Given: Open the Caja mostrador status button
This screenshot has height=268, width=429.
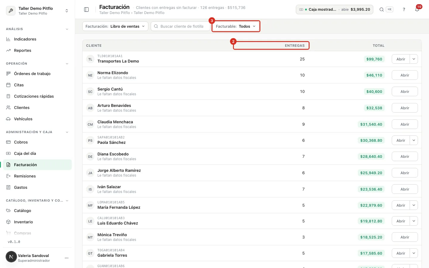Looking at the screenshot, I should 334,10.
